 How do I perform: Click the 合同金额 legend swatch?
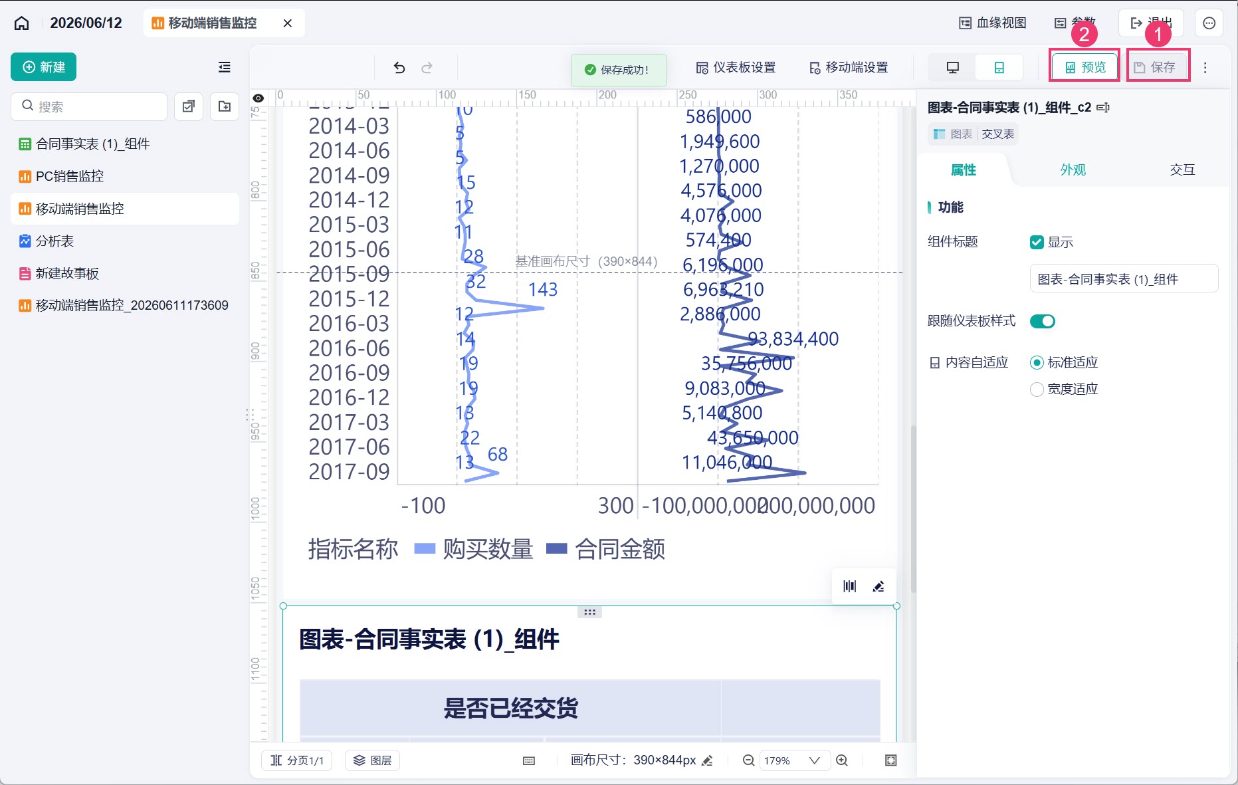(x=556, y=548)
